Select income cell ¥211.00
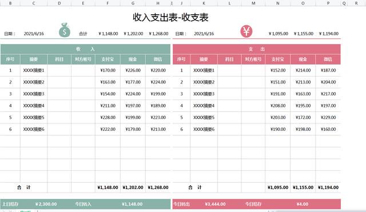Image resolution: width=366 pixels, height=212 pixels. click(x=108, y=106)
